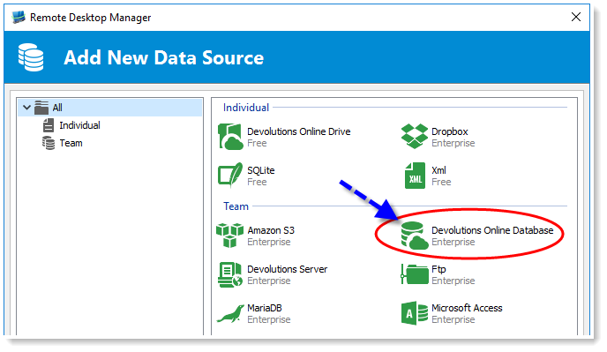Click Remote Desktop Manager title bar icon
This screenshot has width=607, height=352.
pyautogui.click(x=19, y=18)
